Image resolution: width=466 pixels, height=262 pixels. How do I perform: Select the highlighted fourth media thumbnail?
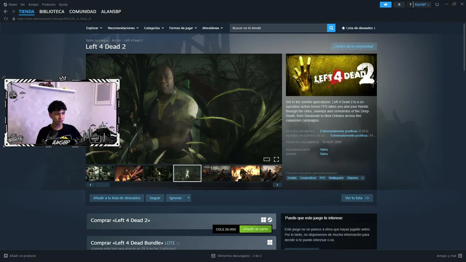187,173
